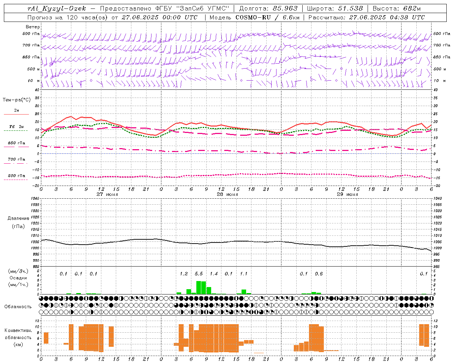452x362 pixels.
Task: Click the 27 июня date marker
Action: coord(107,194)
